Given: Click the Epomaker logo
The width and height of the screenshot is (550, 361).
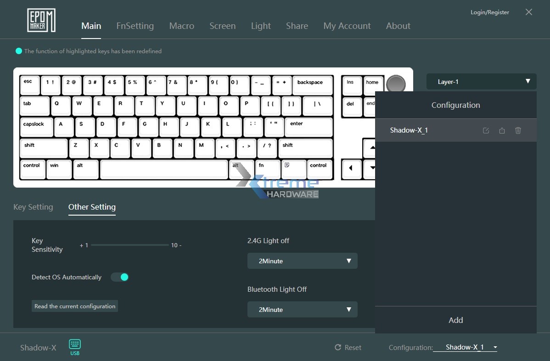Looking at the screenshot, I should [x=41, y=20].
